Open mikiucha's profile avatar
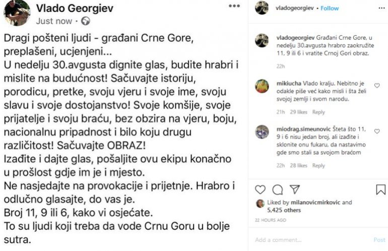The image size is (388, 251). coord(262,86)
